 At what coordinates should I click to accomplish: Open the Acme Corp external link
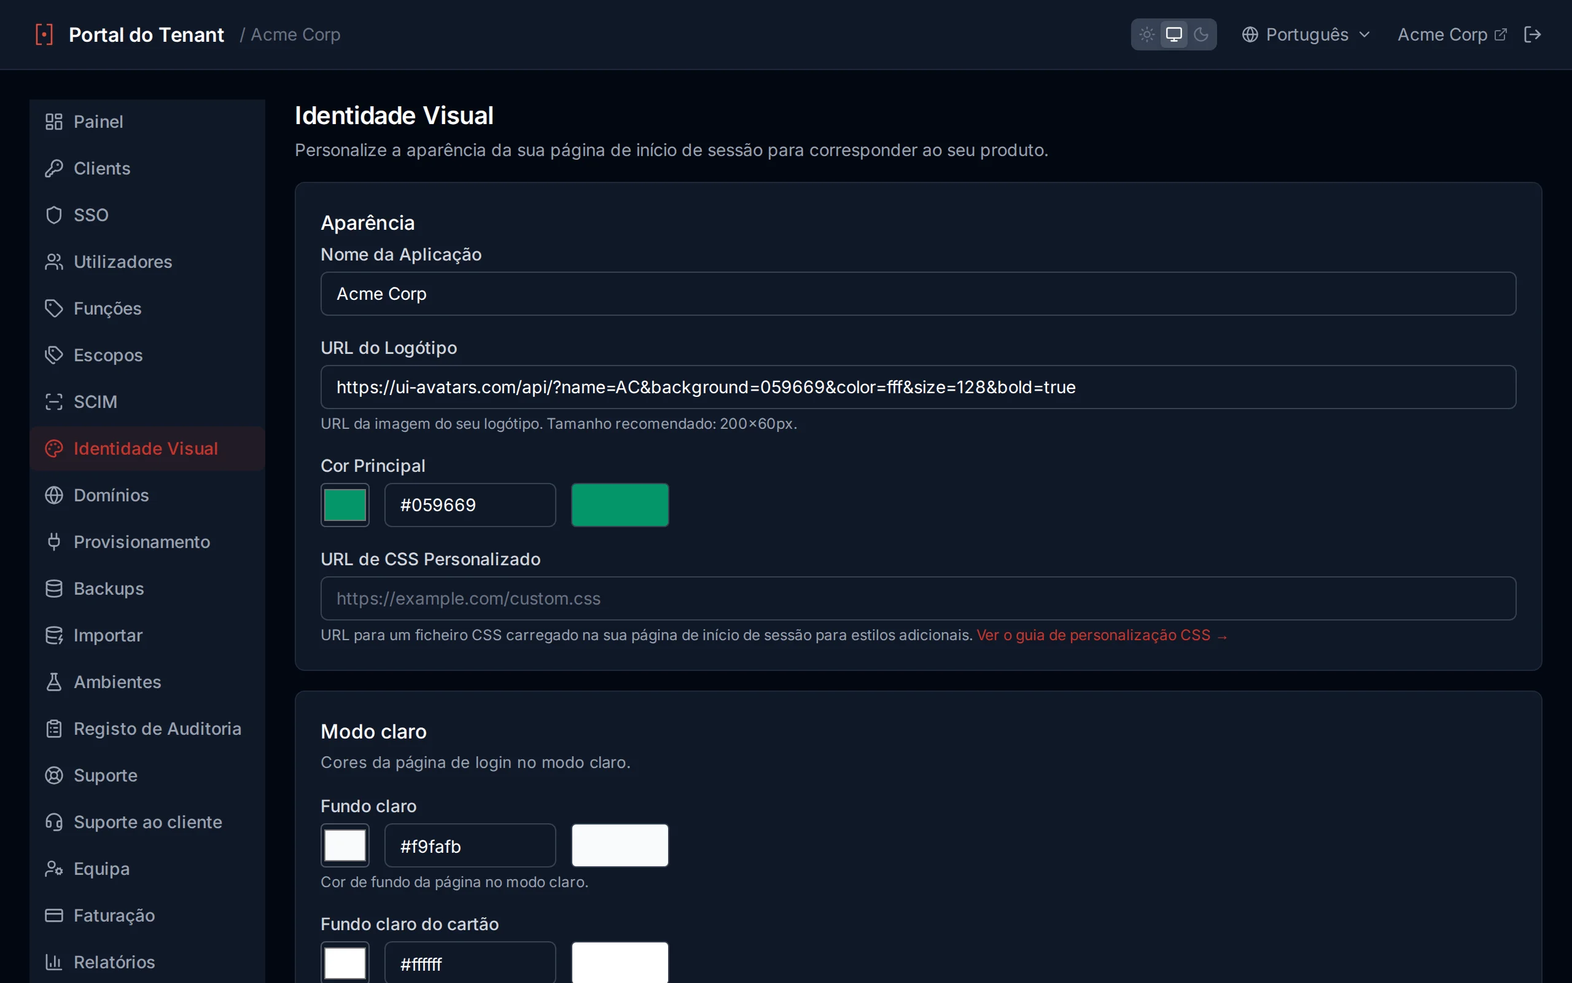tap(1452, 34)
